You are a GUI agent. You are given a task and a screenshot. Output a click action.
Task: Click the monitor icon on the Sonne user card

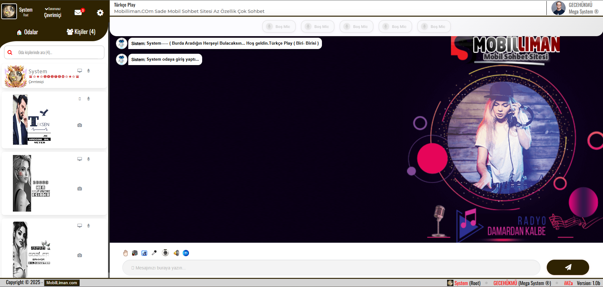click(80, 159)
